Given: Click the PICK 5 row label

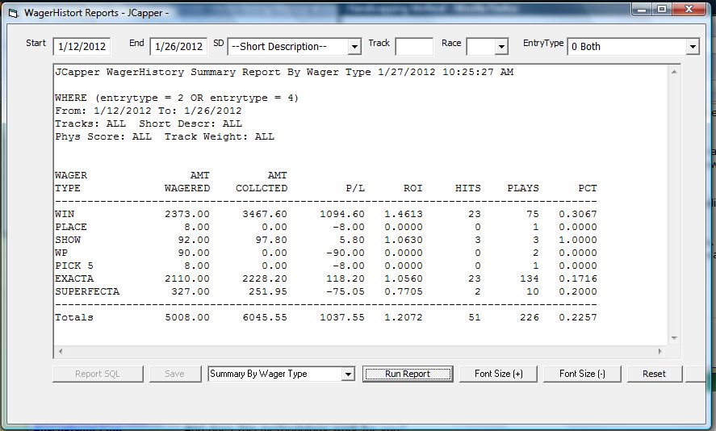Looking at the screenshot, I should (74, 266).
